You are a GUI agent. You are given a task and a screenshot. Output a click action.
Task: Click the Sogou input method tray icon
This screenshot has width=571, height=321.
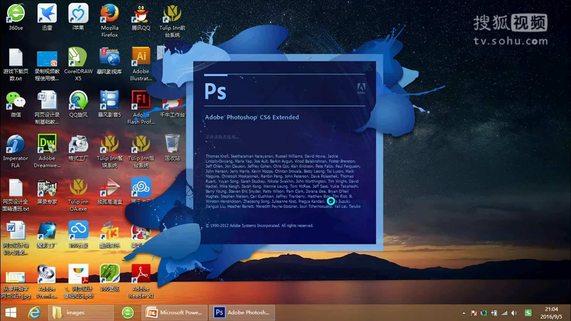tap(528, 313)
